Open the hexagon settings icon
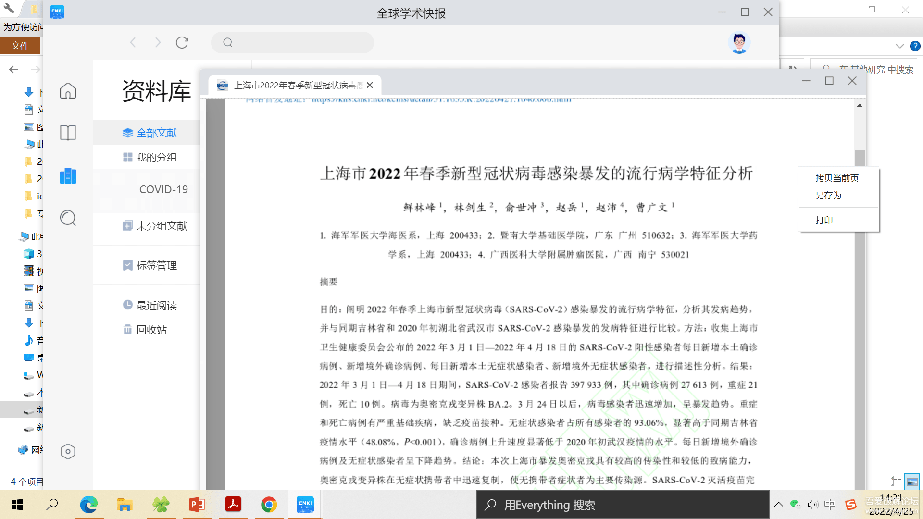 (68, 451)
